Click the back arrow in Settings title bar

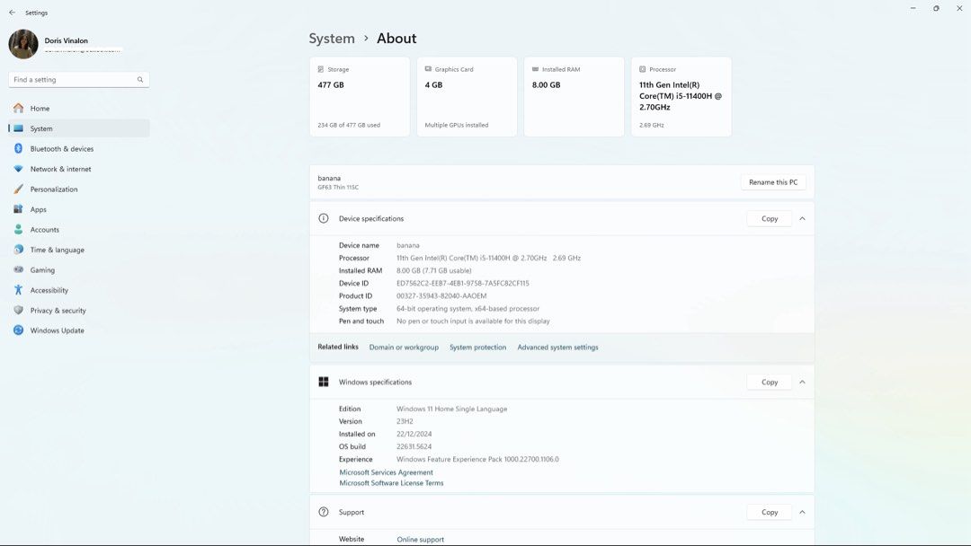pyautogui.click(x=12, y=13)
